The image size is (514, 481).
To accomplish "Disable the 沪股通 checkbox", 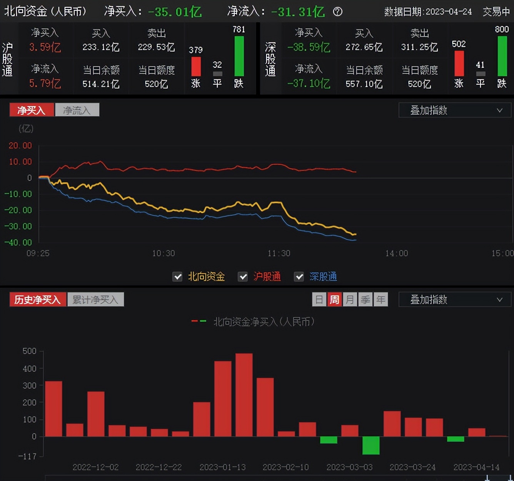I will [x=243, y=276].
